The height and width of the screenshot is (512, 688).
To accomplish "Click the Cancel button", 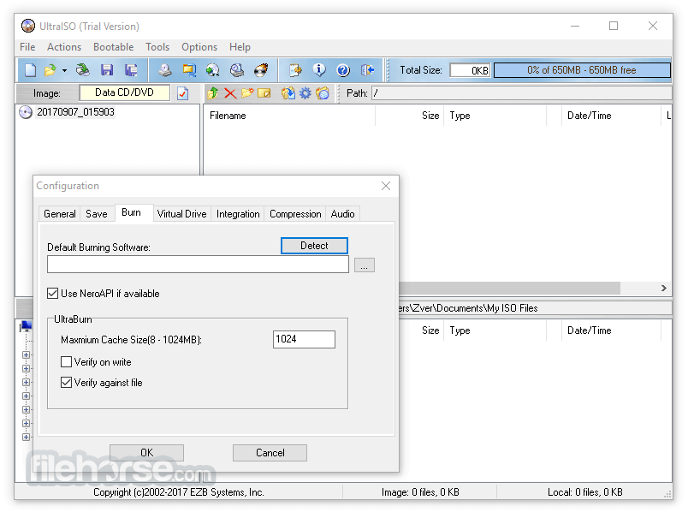I will click(270, 453).
